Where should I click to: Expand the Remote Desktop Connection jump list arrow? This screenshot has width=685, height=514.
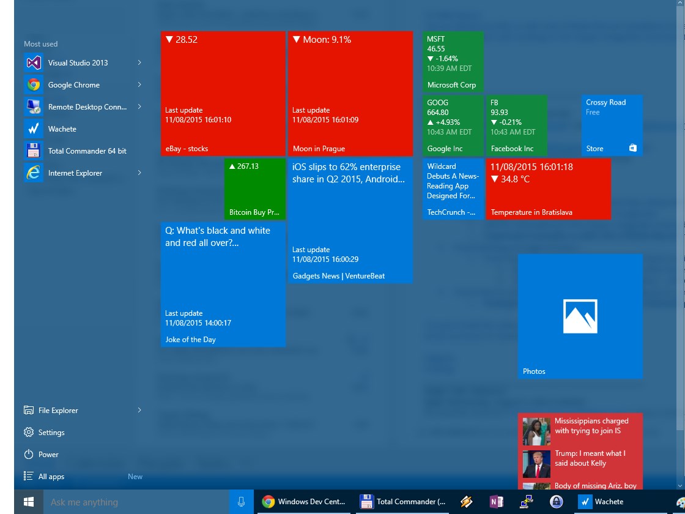pos(139,107)
